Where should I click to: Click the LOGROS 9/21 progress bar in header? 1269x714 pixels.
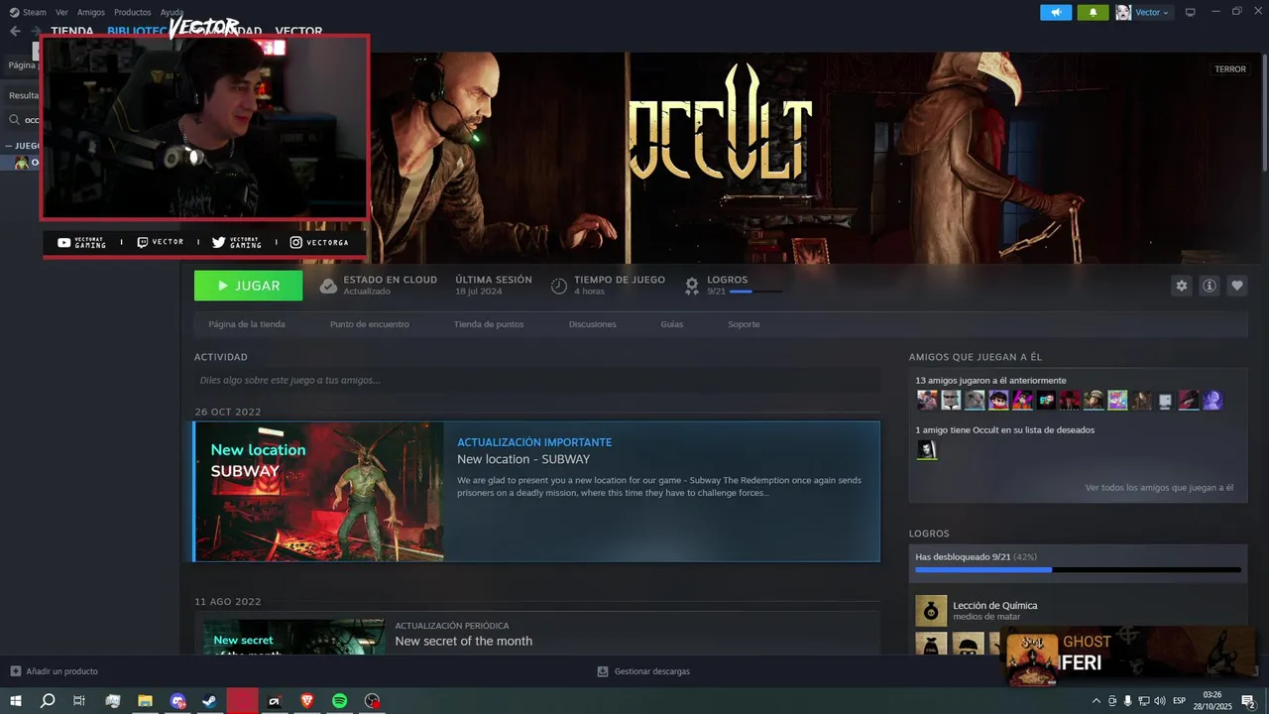[x=754, y=292]
